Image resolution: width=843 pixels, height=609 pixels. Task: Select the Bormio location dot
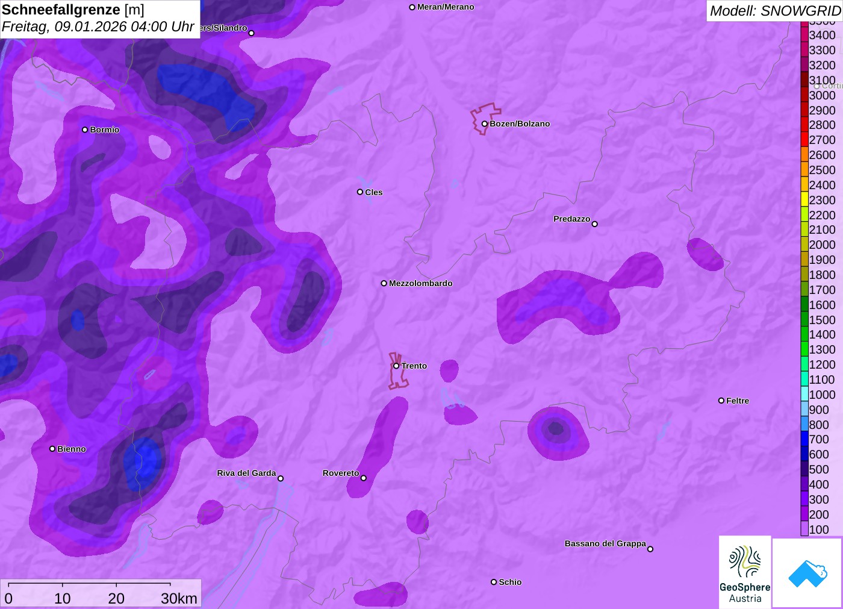[x=85, y=130]
